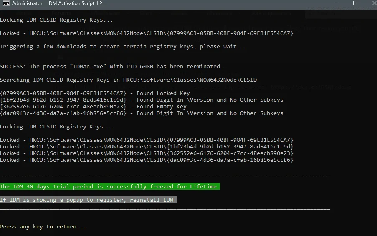Click the green 'successfully freezed for Lifetime' message
The height and width of the screenshot is (236, 377).
point(110,186)
